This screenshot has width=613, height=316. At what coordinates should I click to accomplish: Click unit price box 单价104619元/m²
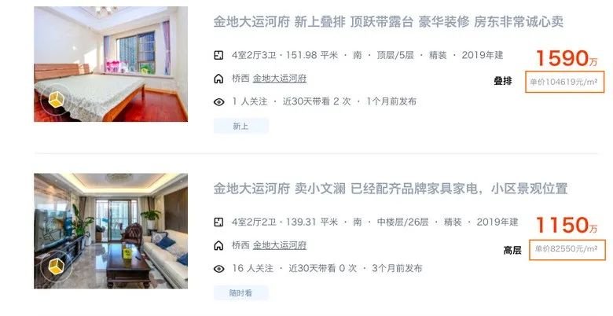(x=565, y=82)
